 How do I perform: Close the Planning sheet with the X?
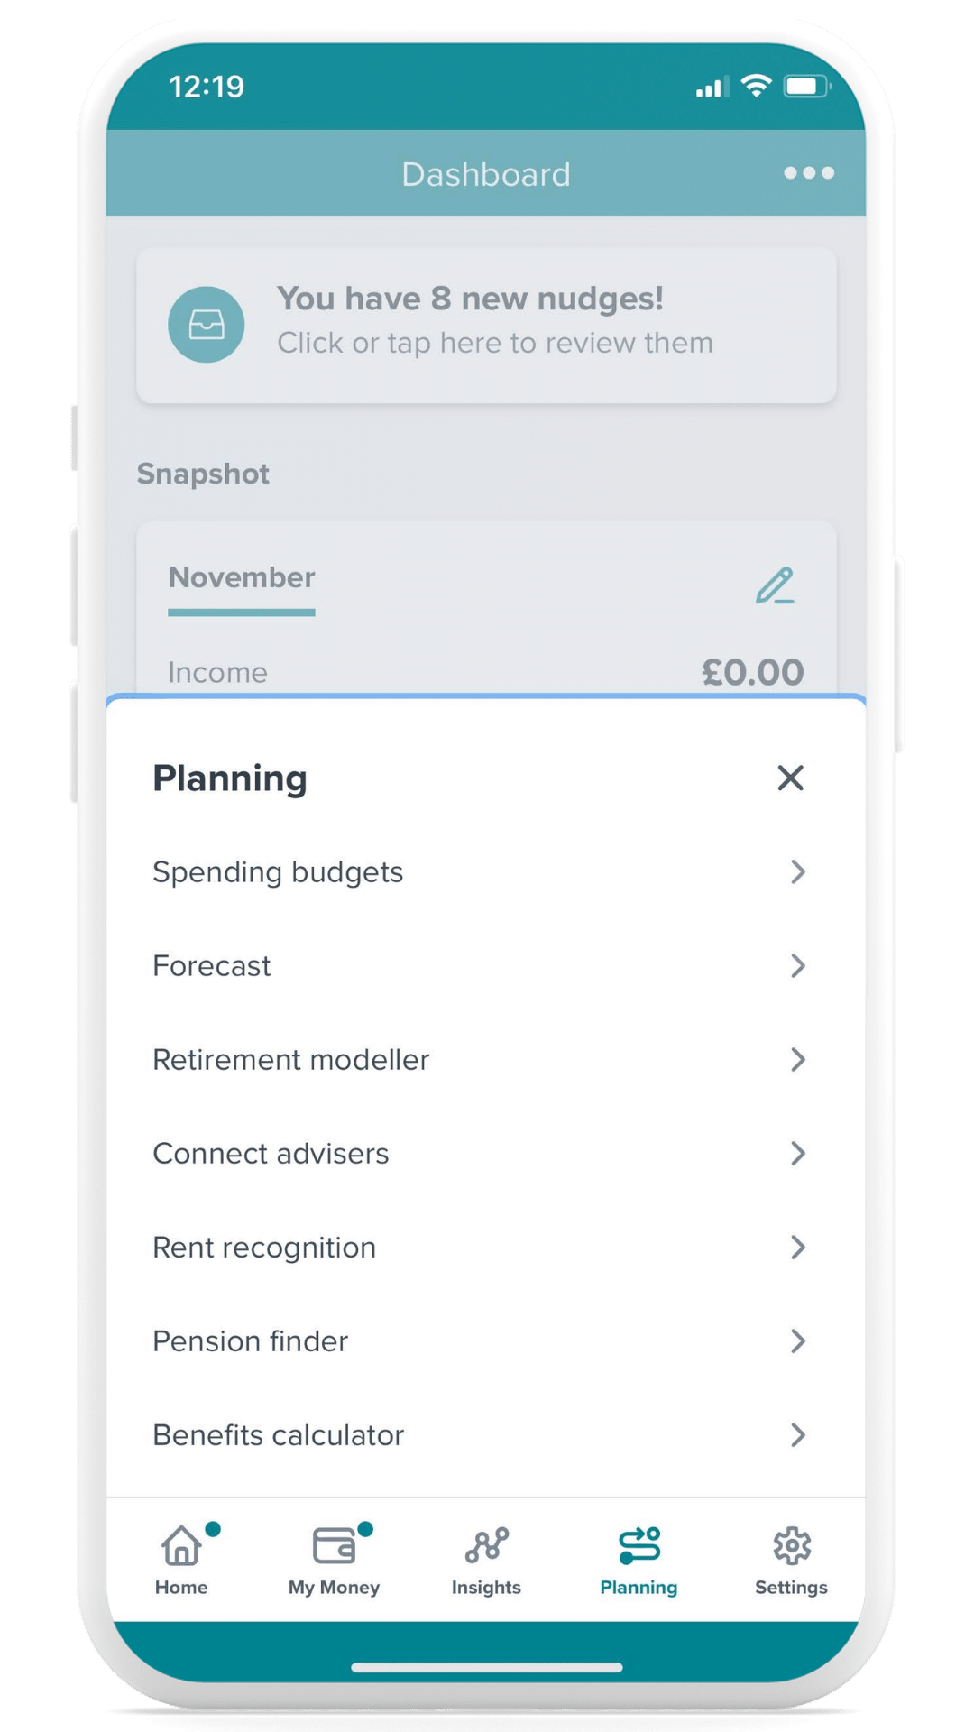coord(791,778)
